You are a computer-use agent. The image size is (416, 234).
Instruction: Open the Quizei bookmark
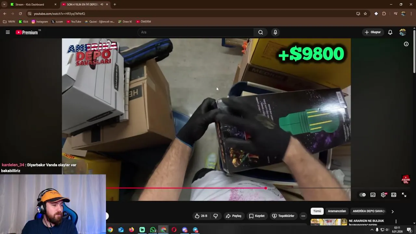pos(99,22)
